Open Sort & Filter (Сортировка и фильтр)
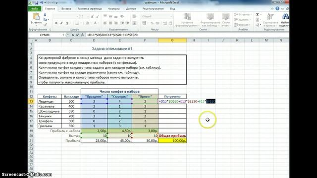This screenshot has height=178, width=317. click(x=270, y=20)
